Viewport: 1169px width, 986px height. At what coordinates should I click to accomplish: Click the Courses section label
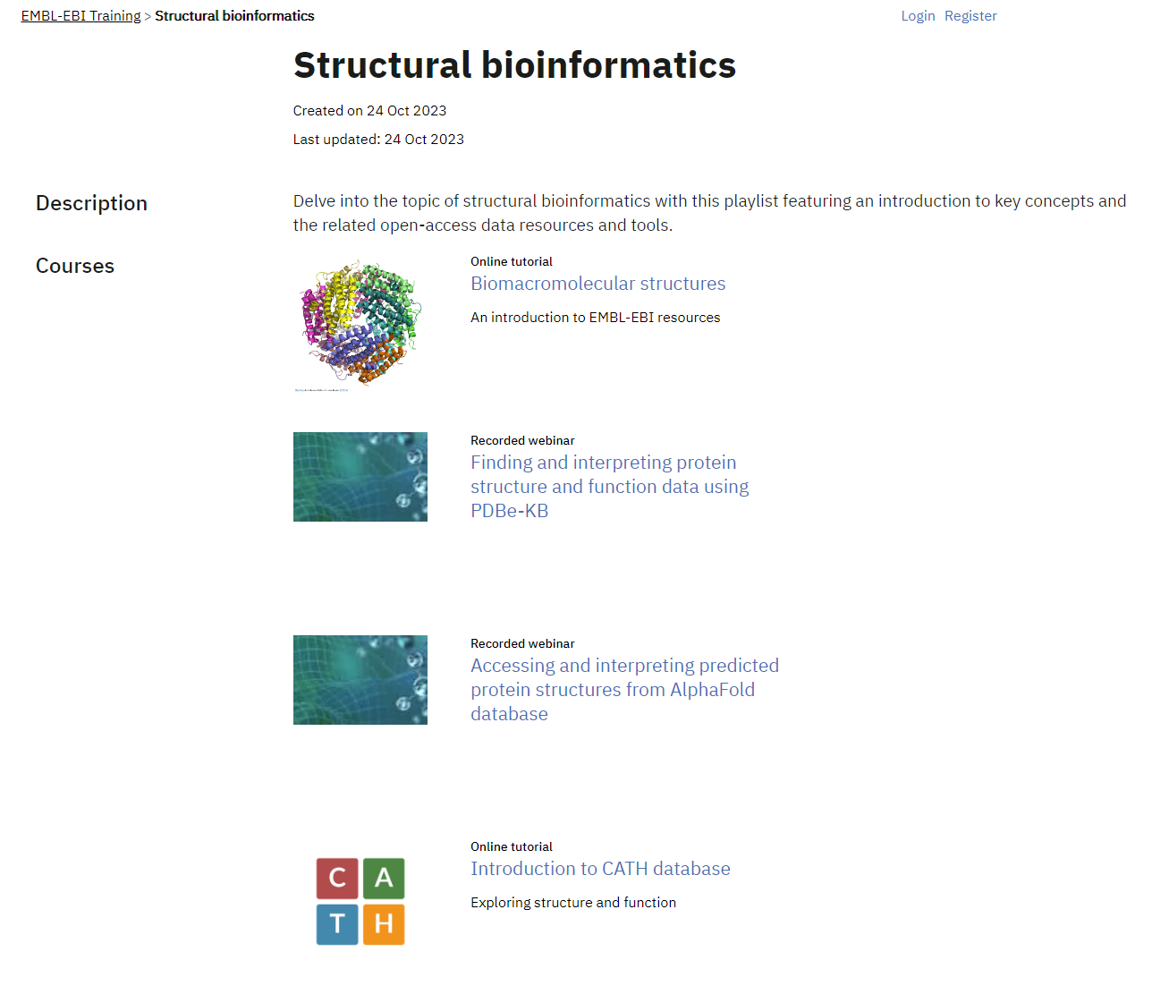coord(75,266)
